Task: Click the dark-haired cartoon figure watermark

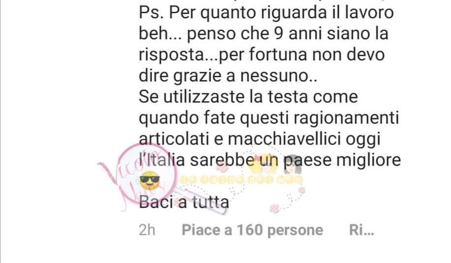Action: (x=293, y=165)
